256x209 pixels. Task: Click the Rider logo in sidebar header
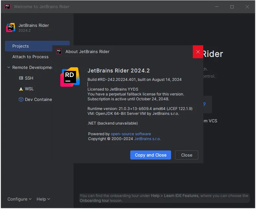coord(11,27)
